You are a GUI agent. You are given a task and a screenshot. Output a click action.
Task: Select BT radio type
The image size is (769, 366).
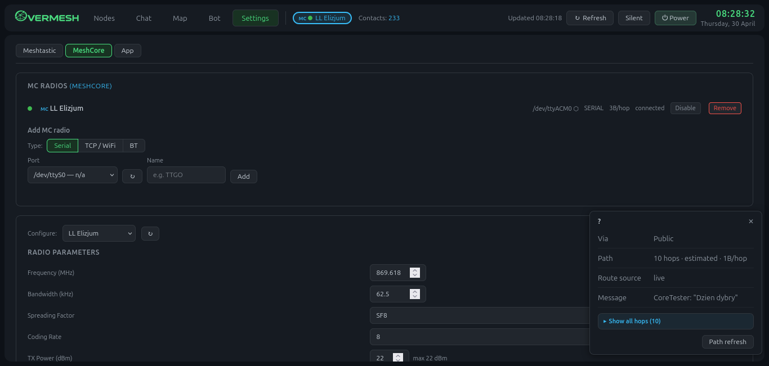tap(133, 146)
